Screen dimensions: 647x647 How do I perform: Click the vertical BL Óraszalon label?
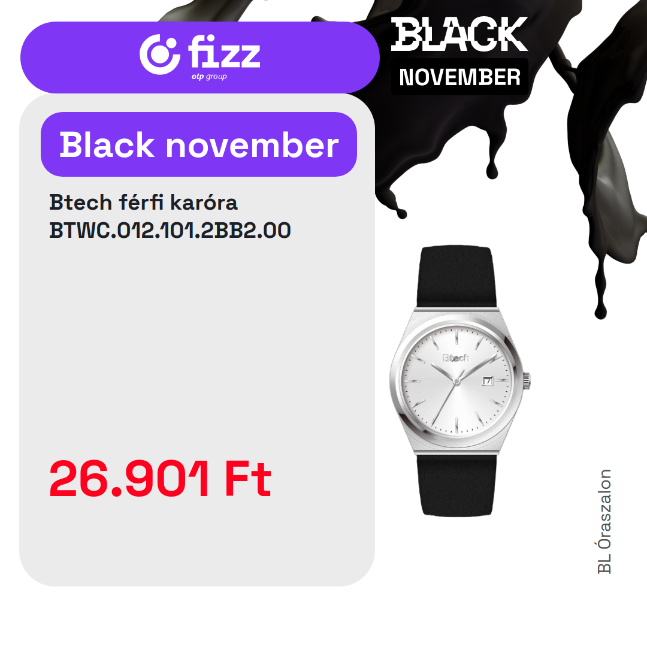(604, 521)
